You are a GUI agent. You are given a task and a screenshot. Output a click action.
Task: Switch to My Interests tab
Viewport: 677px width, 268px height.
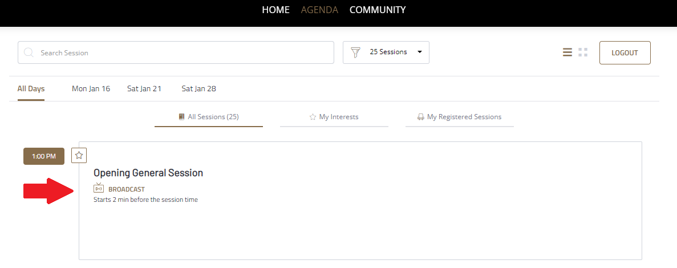coord(334,117)
